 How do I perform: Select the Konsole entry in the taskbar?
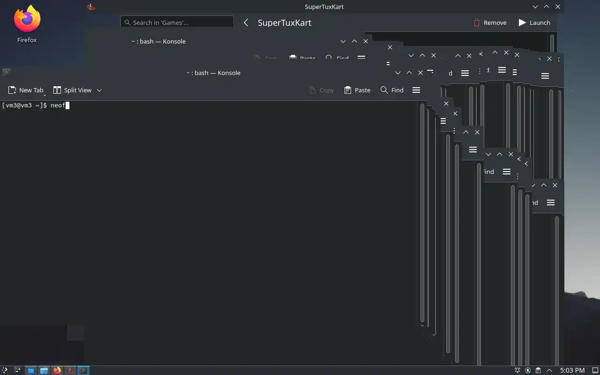point(83,370)
